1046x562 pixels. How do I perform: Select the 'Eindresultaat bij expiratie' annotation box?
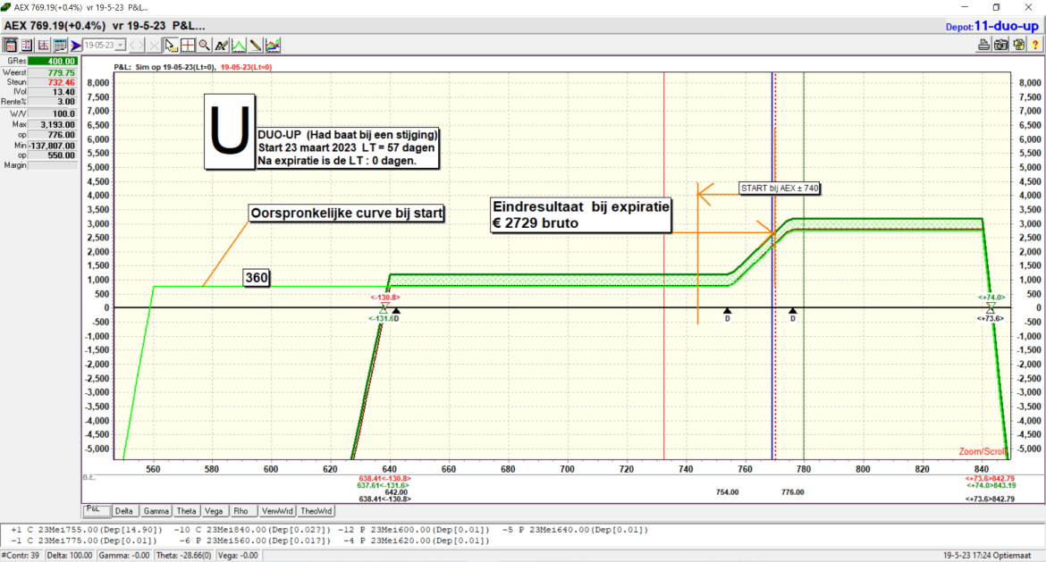coord(580,214)
